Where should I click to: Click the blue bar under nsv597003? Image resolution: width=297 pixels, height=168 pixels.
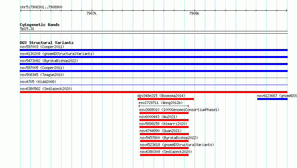[154, 50]
